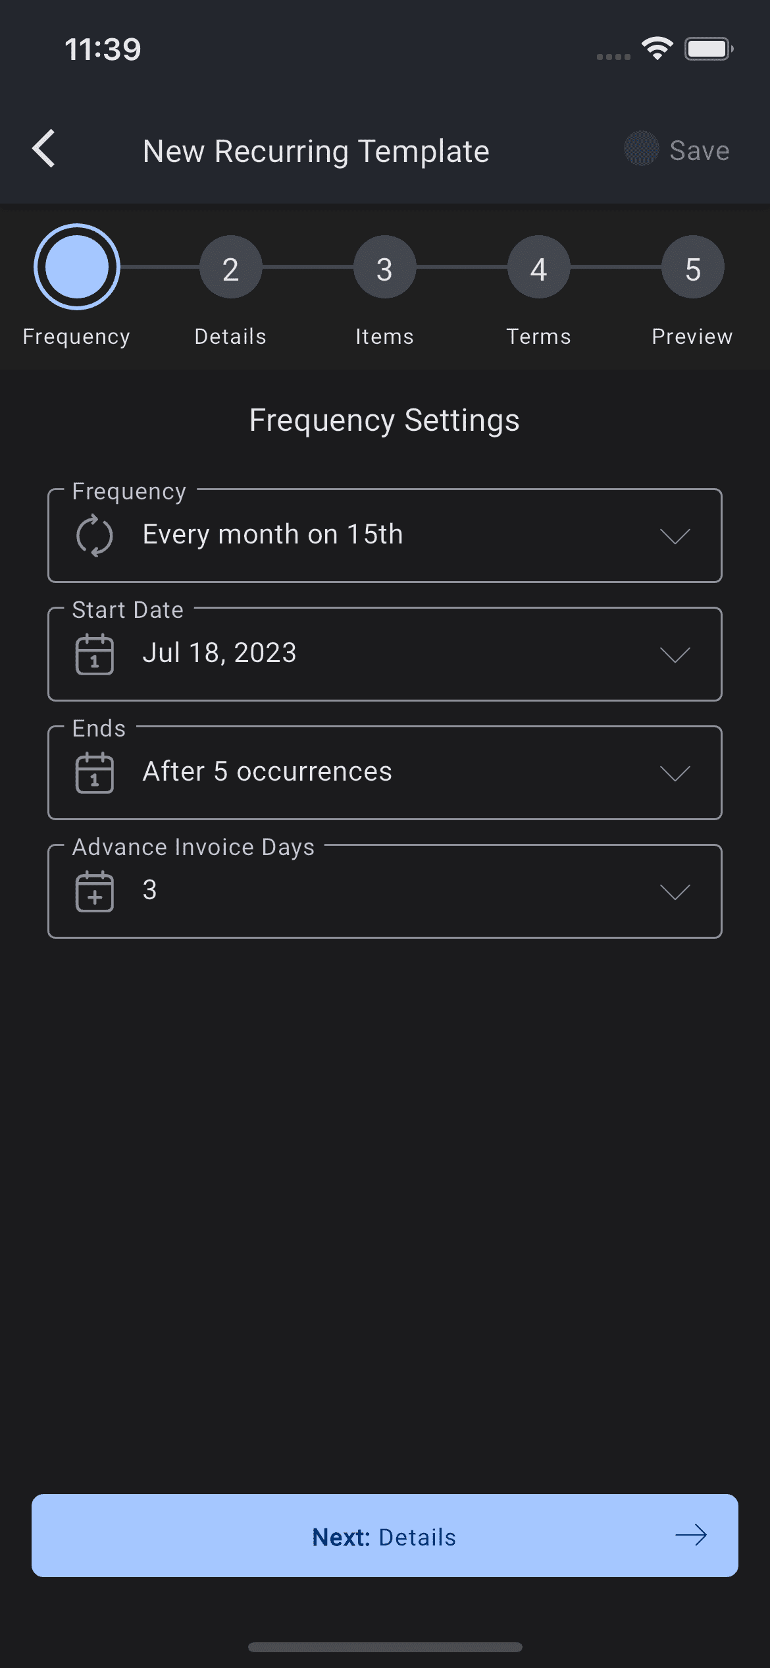
Task: Jump to step 4 Terms
Action: (538, 267)
